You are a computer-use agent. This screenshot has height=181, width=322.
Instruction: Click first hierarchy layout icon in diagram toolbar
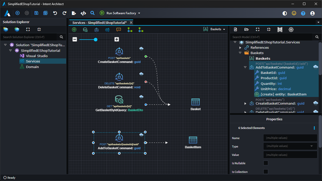(x=130, y=29)
